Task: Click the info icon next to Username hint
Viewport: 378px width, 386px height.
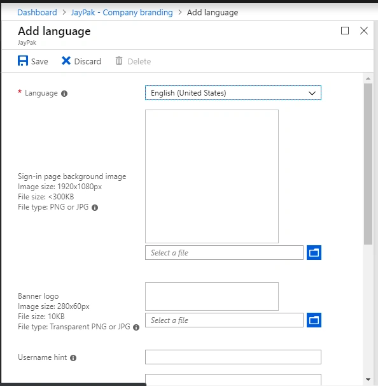Action: click(73, 358)
